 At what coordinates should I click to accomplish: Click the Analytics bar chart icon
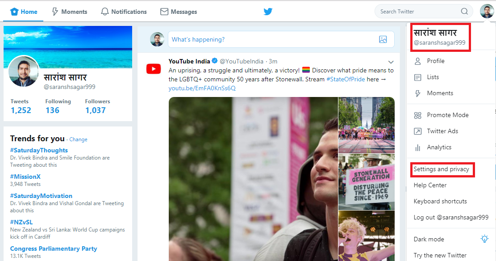417,147
